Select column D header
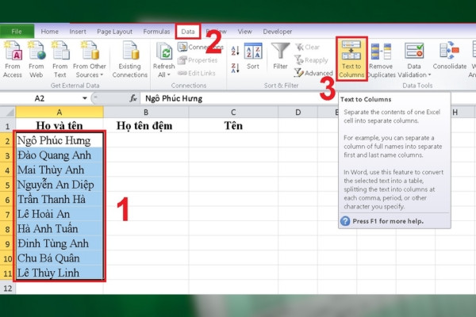The height and width of the screenshot is (317, 476). [x=298, y=113]
